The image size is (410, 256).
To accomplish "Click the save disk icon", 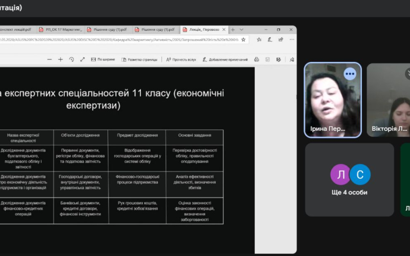I will click(268, 59).
